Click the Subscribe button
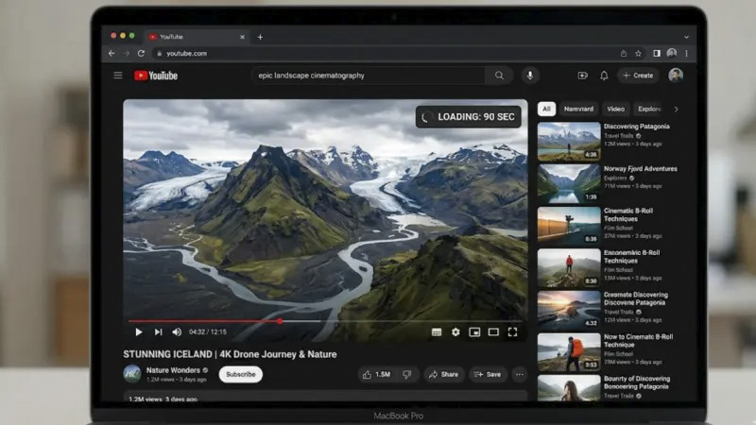The height and width of the screenshot is (425, 756). click(241, 374)
